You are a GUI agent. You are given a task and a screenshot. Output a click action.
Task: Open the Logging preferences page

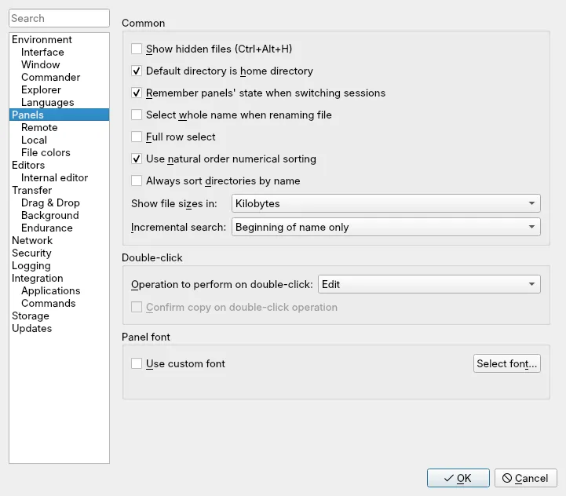31,266
